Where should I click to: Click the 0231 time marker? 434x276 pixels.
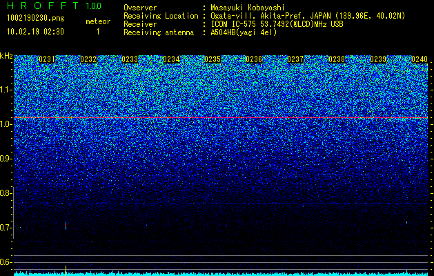[x=47, y=59]
